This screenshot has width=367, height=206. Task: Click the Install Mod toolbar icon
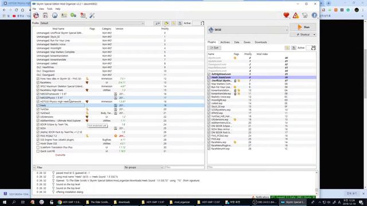[x=36, y=15]
